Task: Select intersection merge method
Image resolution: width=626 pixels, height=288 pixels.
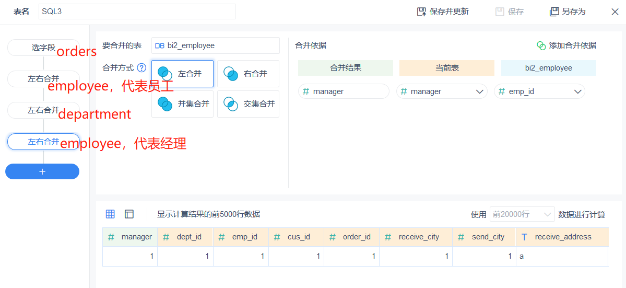Action: [248, 104]
